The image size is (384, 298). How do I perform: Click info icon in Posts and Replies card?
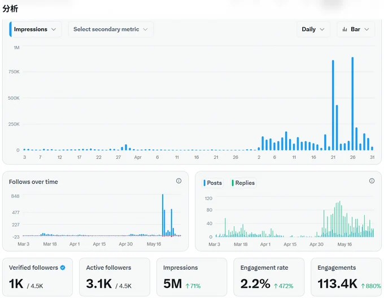pos(372,181)
